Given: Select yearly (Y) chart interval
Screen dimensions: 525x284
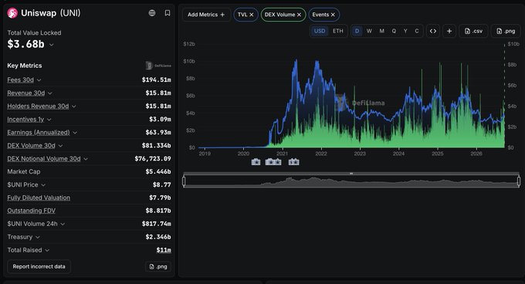Looking at the screenshot, I should (405, 31).
